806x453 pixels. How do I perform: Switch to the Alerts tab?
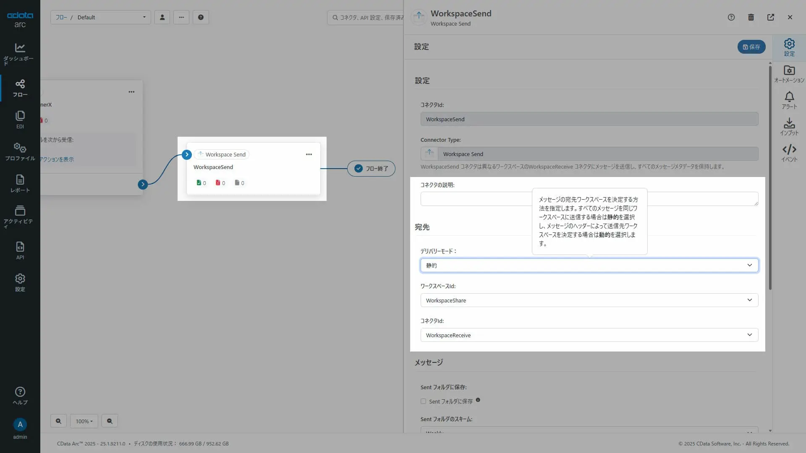coord(789,100)
